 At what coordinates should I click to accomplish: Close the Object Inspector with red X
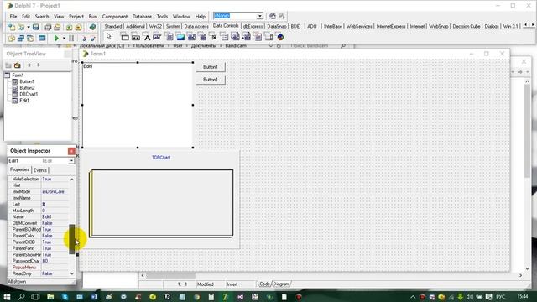(71, 151)
